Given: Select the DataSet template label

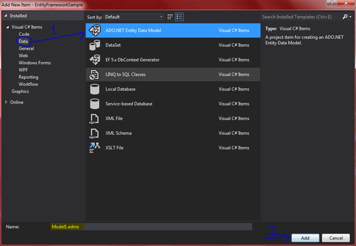Looking at the screenshot, I should pyautogui.click(x=113, y=45).
